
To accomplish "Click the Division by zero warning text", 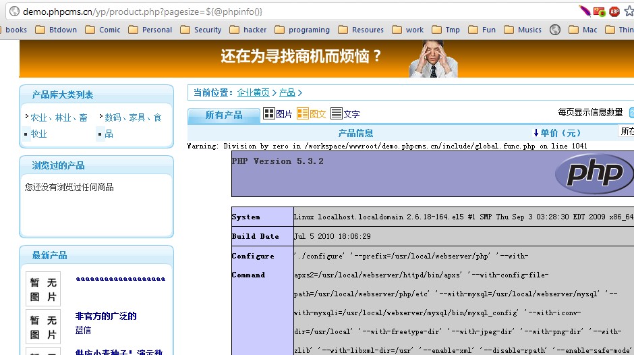I will (387, 146).
